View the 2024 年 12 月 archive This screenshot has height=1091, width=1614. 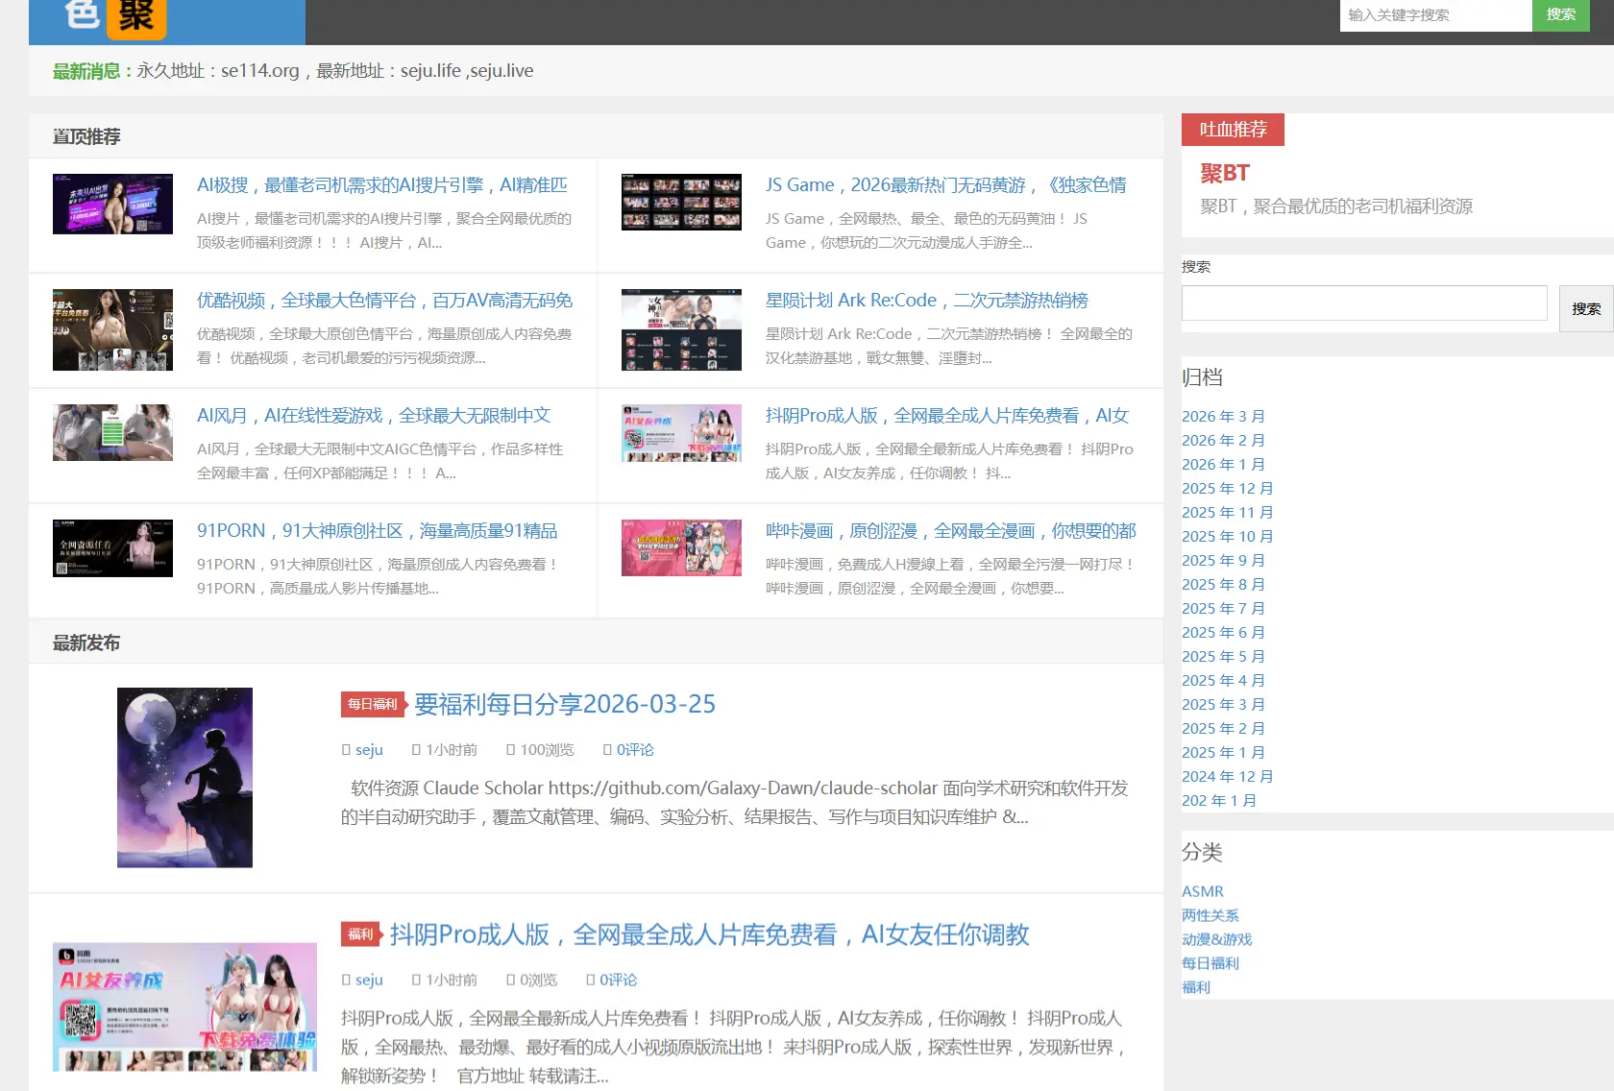[x=1227, y=776]
